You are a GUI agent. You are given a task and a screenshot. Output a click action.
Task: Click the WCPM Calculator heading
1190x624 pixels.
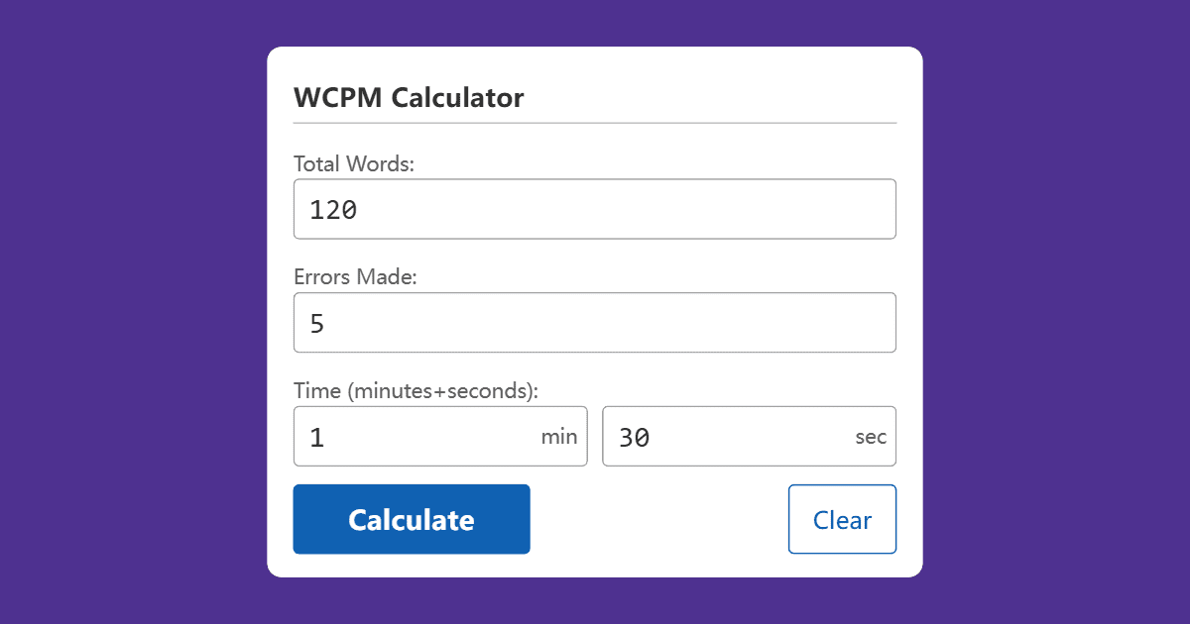point(409,97)
